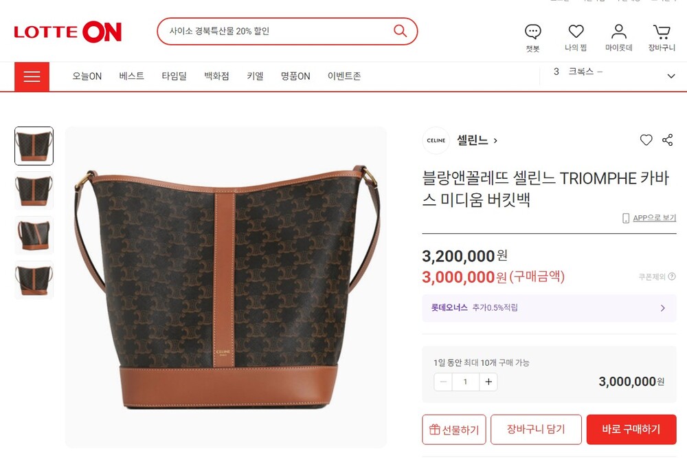Viewport: 687px width, 458px height.
Task: Click the 선물하기 gift button
Action: [454, 429]
